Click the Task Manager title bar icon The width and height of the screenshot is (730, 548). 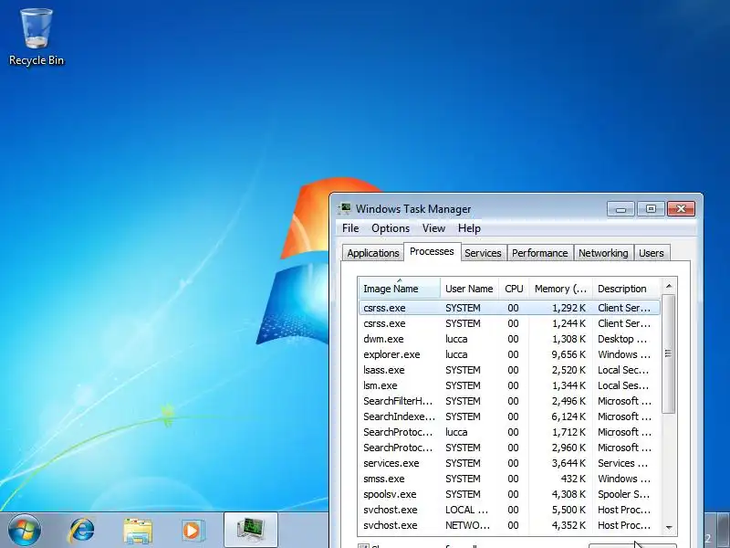(x=345, y=208)
